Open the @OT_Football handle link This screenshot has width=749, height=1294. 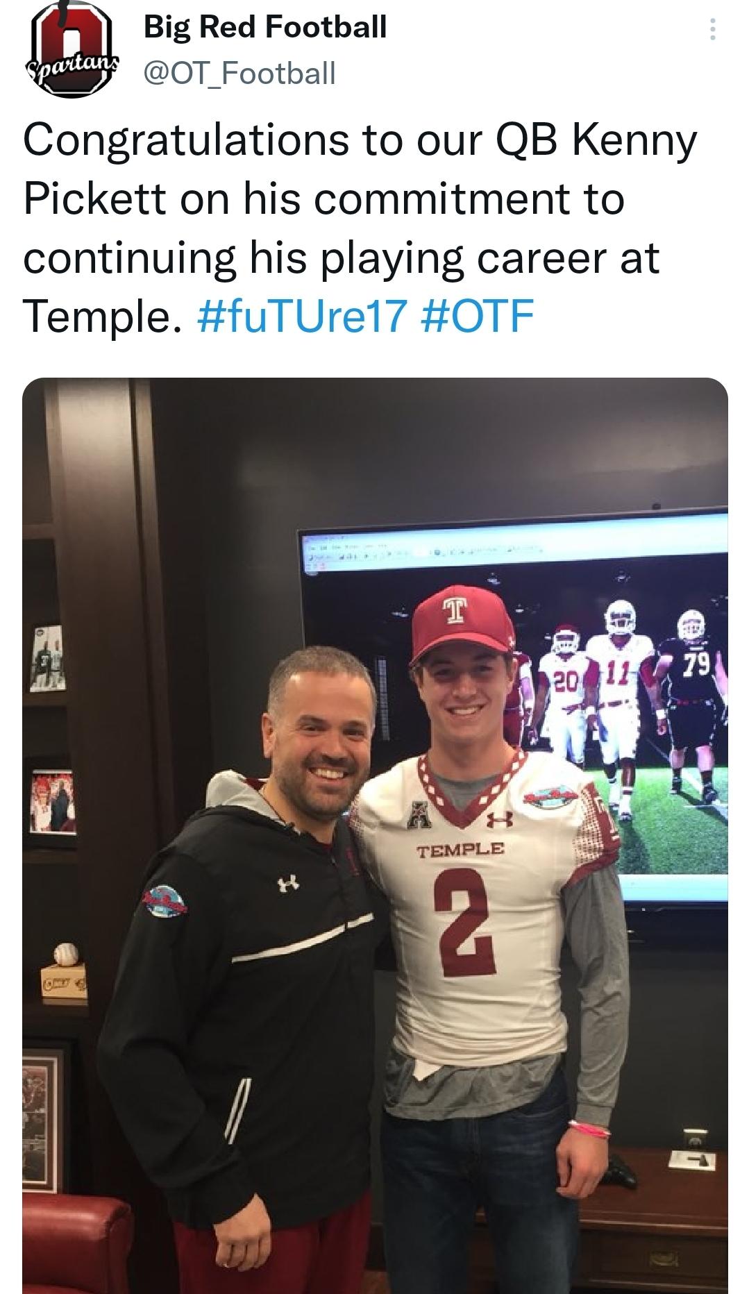coord(239,72)
